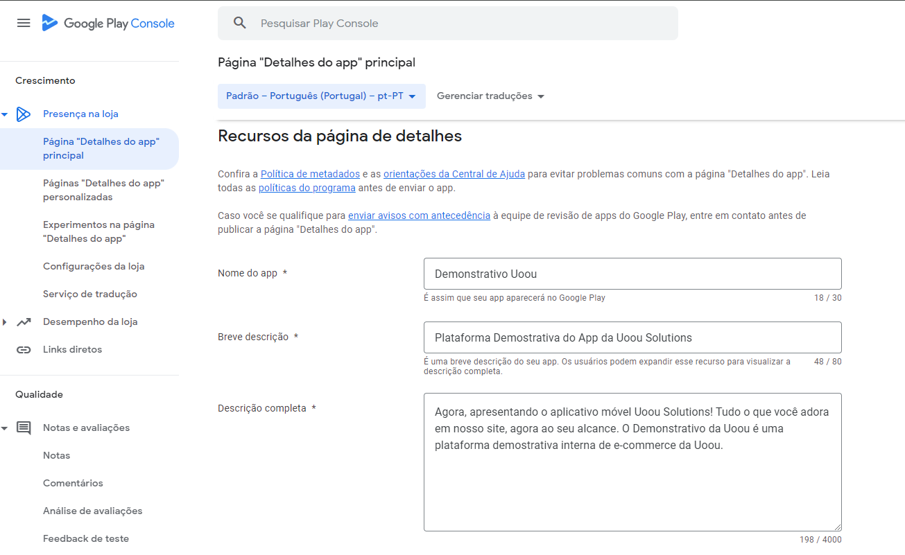Follow the enviar avisos com antecedência link
Viewport: 905px width, 555px height.
pyautogui.click(x=419, y=215)
